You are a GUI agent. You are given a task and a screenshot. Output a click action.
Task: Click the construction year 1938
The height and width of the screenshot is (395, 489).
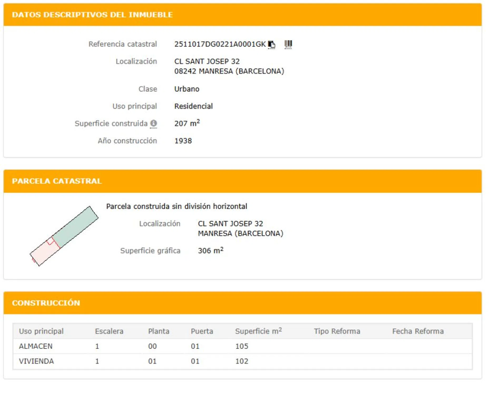point(183,141)
